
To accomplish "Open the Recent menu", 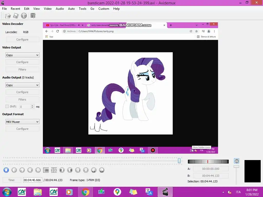I will pos(15,9).
